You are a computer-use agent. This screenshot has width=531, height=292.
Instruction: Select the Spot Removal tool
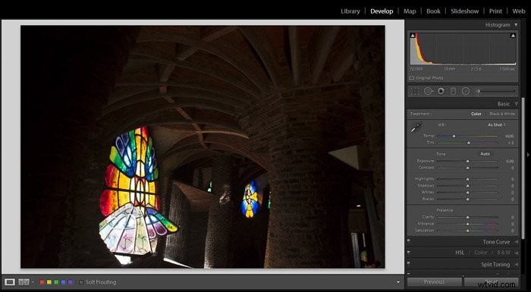428,91
